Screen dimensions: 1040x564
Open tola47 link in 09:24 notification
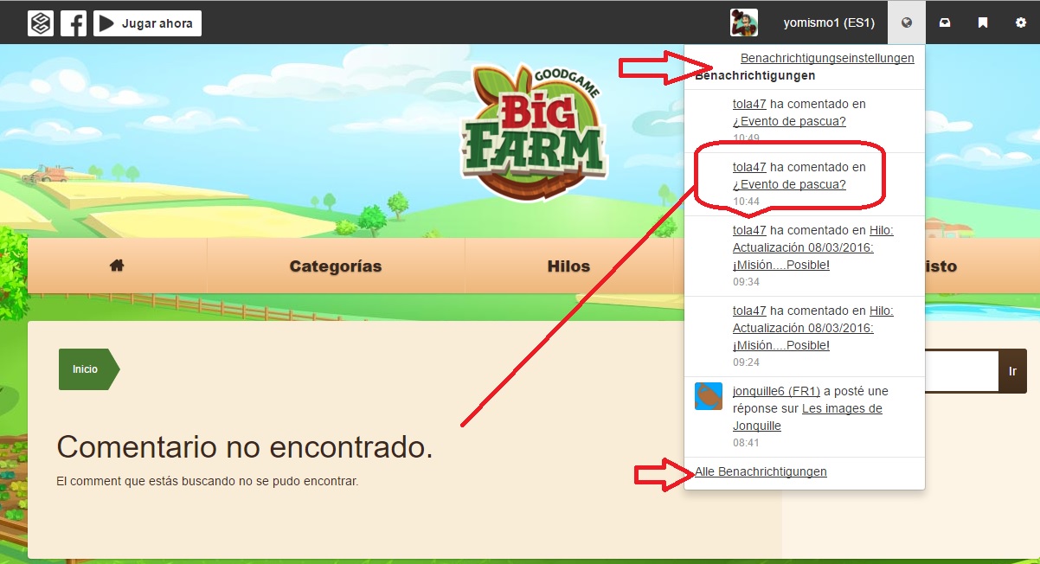click(x=749, y=311)
